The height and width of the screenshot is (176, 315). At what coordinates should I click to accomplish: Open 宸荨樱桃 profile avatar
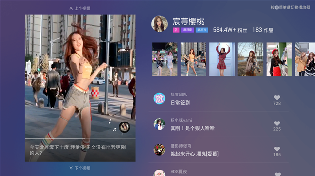coord(159,24)
